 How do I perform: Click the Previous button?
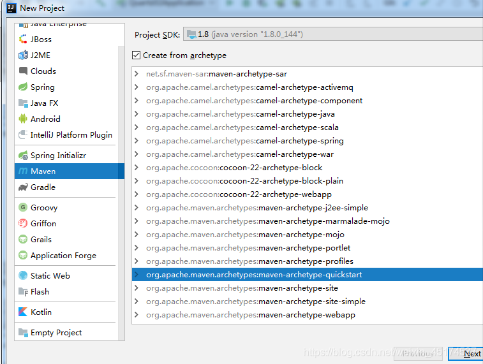tap(418, 354)
